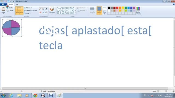Pick the Curve shape
Viewport: 175px width, 98px height.
pyautogui.click(x=60, y=8)
